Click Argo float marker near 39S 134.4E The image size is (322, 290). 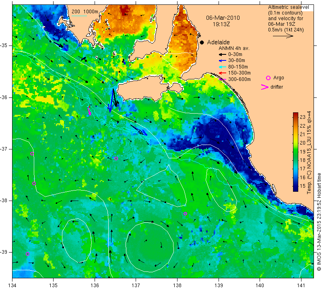tap(27, 254)
